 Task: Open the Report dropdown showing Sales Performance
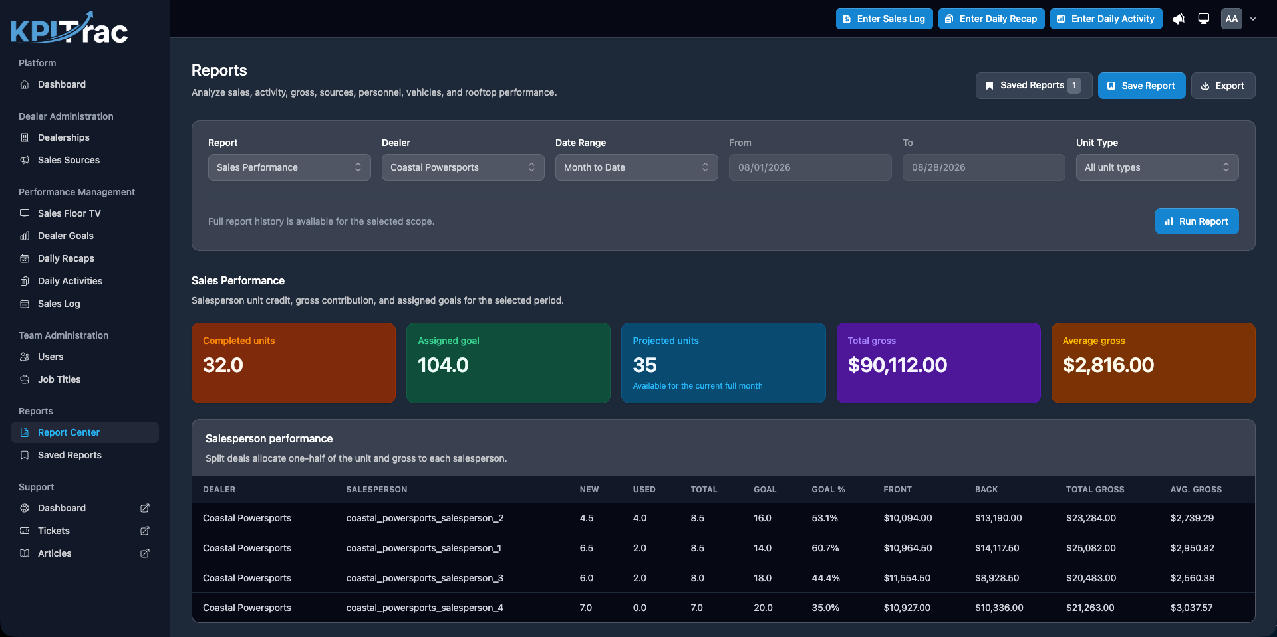pos(289,167)
